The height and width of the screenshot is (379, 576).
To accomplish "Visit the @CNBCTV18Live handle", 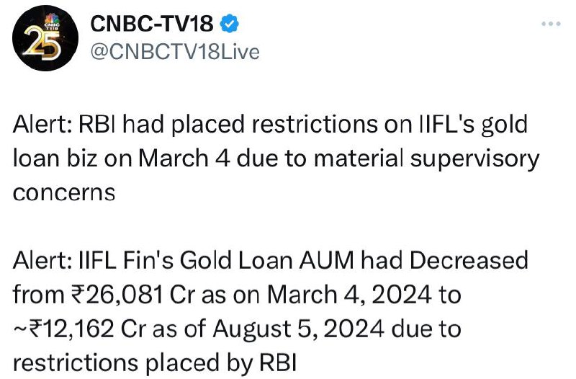I will pyautogui.click(x=175, y=51).
